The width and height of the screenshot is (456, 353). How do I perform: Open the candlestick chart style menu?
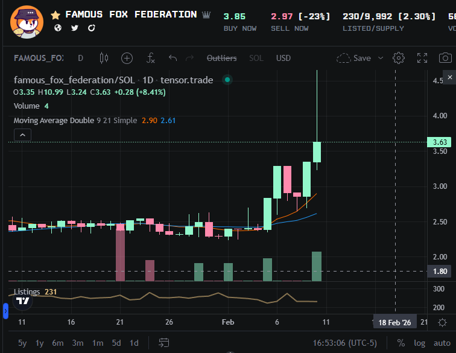click(x=104, y=58)
